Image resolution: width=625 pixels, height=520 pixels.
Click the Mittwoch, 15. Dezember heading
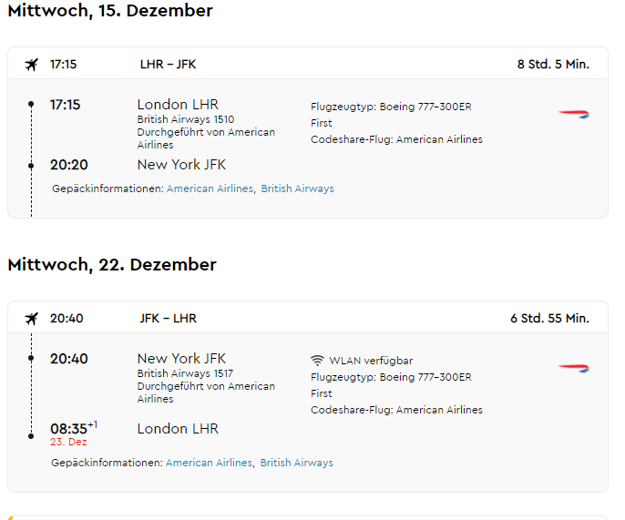click(110, 11)
